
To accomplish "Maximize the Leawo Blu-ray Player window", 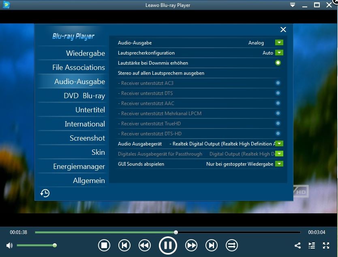I will coord(317,5).
